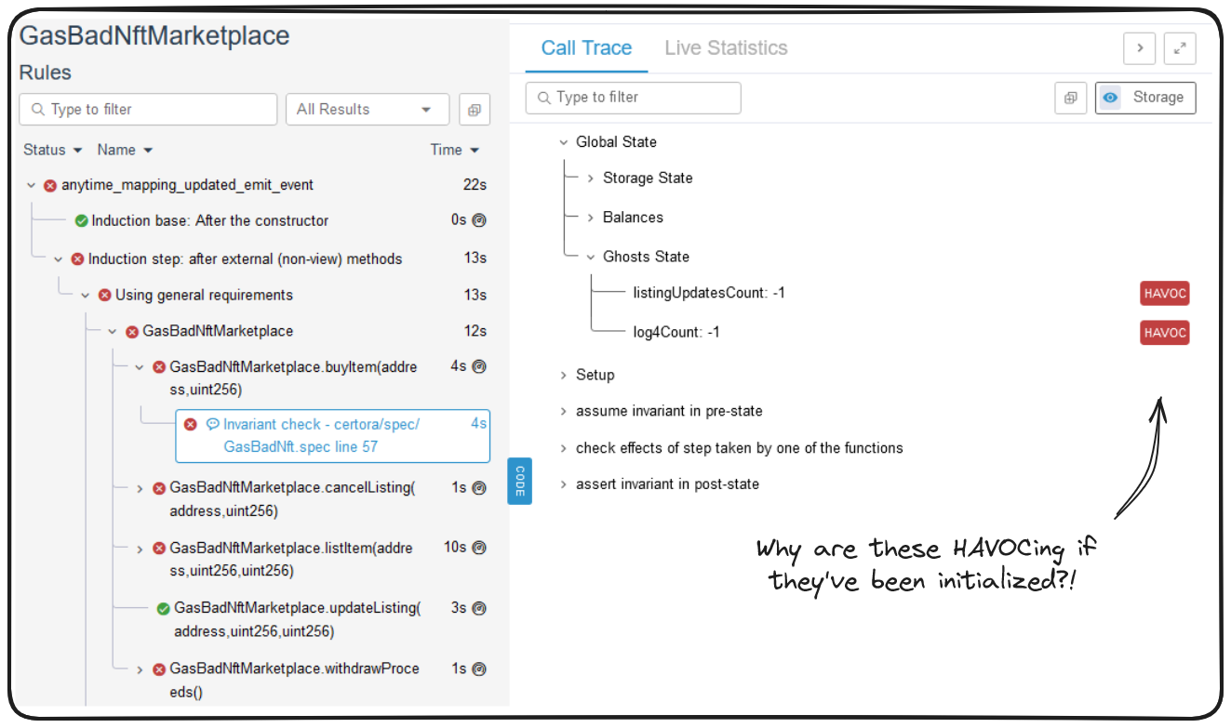
Task: Focus the Rules Type to filter field
Action: (x=149, y=110)
